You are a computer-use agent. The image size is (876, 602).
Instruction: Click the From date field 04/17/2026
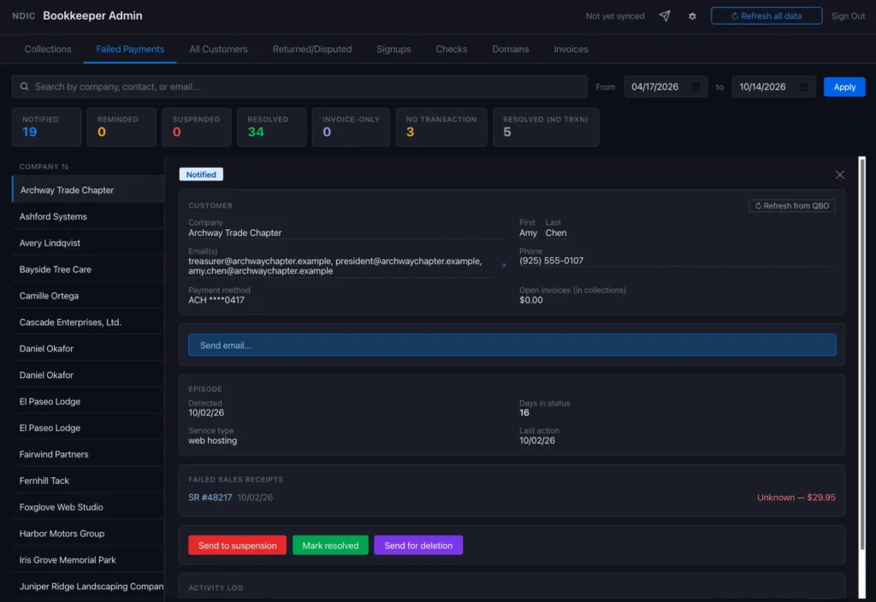click(x=666, y=86)
